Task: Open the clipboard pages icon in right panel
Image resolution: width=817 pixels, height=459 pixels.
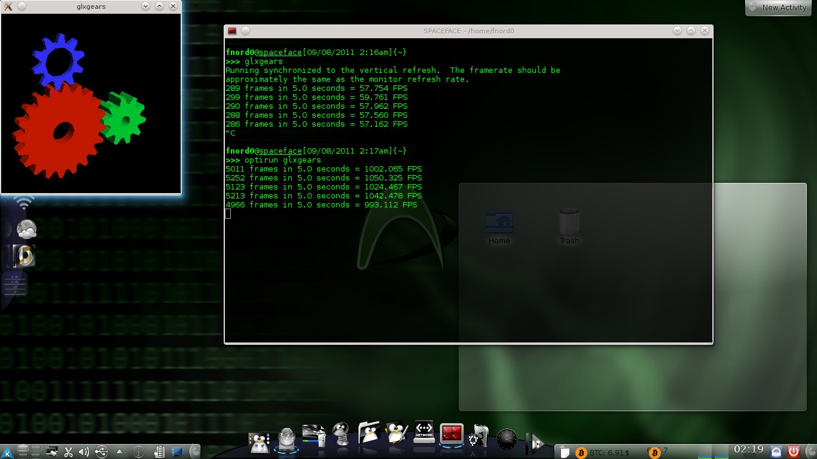Action: click(565, 452)
